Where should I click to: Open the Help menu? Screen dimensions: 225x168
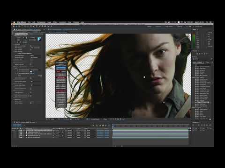tap(82, 22)
